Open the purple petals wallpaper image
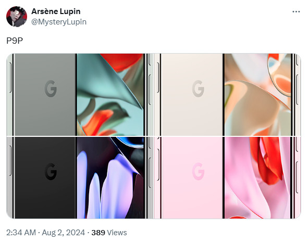This screenshot has height=242, width=308. click(x=110, y=177)
